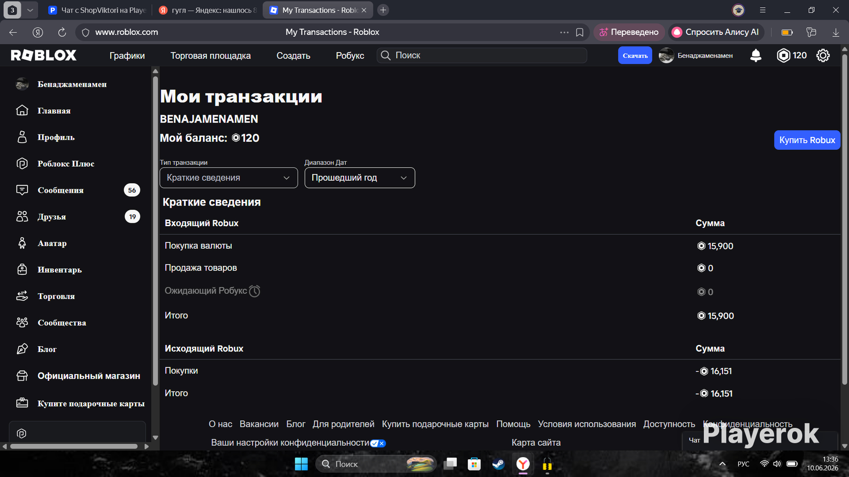Click the browser profile avatar in title bar
This screenshot has height=477, width=849.
[738, 10]
